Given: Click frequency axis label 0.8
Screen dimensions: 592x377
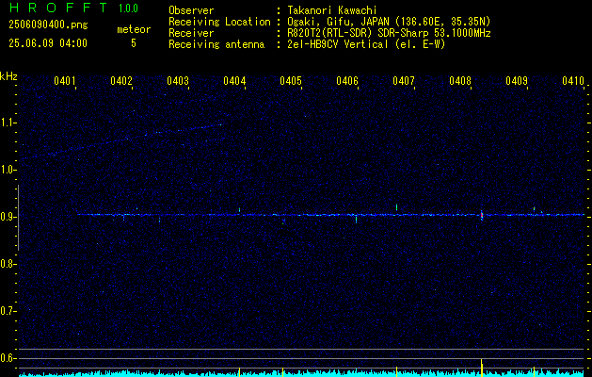Looking at the screenshot, I should pos(8,264).
